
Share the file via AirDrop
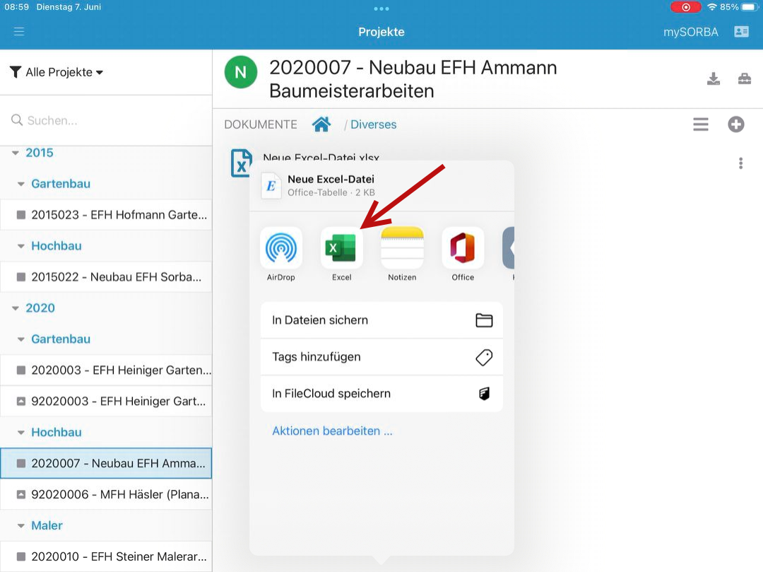pyautogui.click(x=281, y=249)
